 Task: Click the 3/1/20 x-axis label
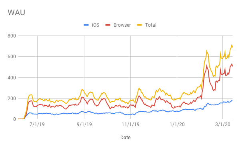click(x=223, y=124)
